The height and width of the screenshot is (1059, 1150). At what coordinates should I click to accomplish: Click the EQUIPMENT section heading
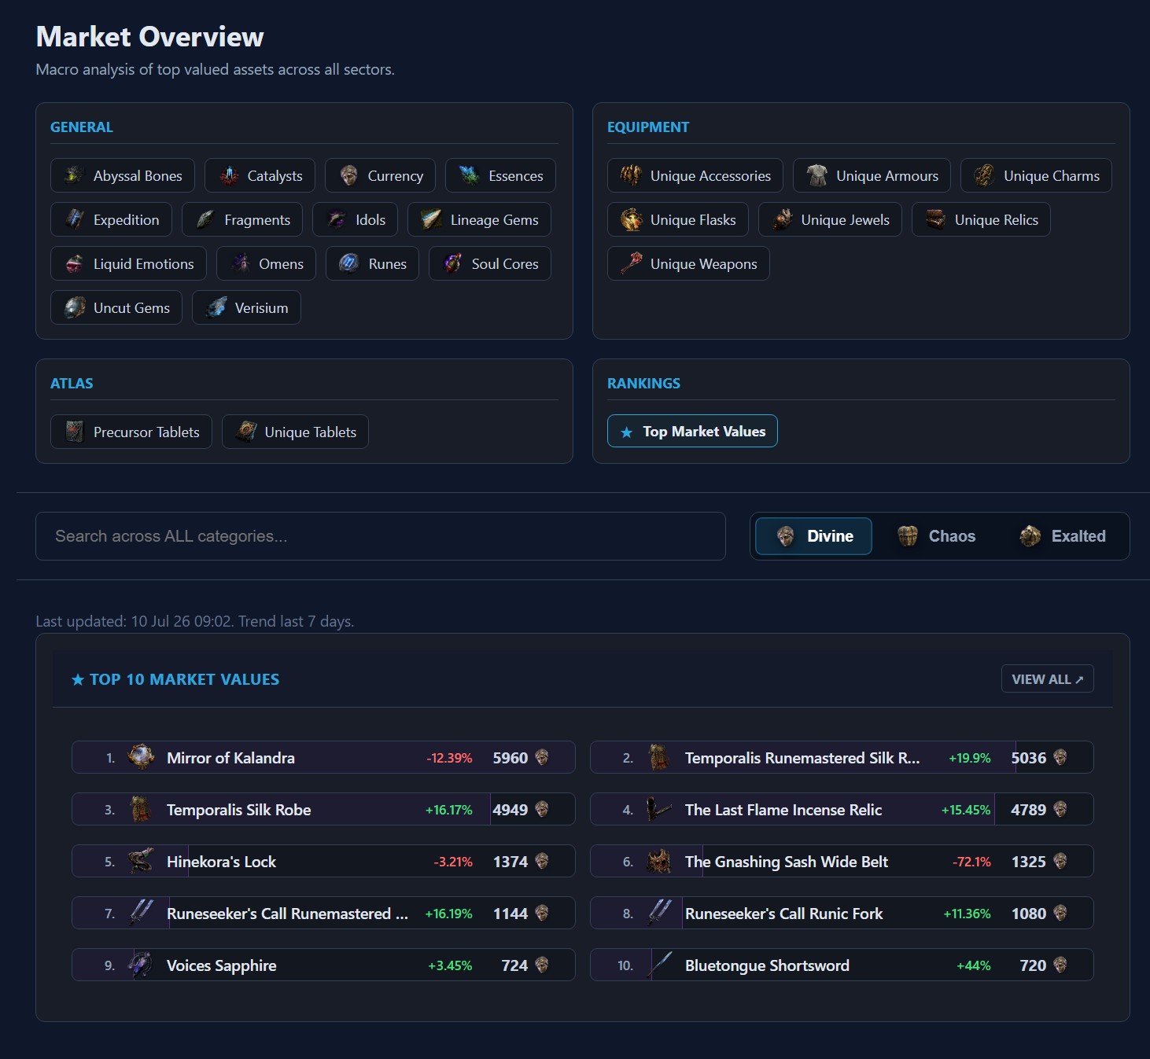648,127
